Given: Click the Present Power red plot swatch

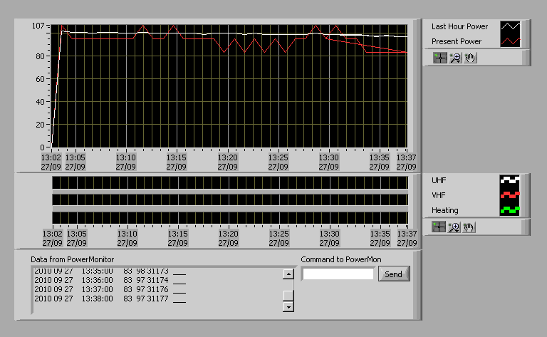Looking at the screenshot, I should point(511,41).
